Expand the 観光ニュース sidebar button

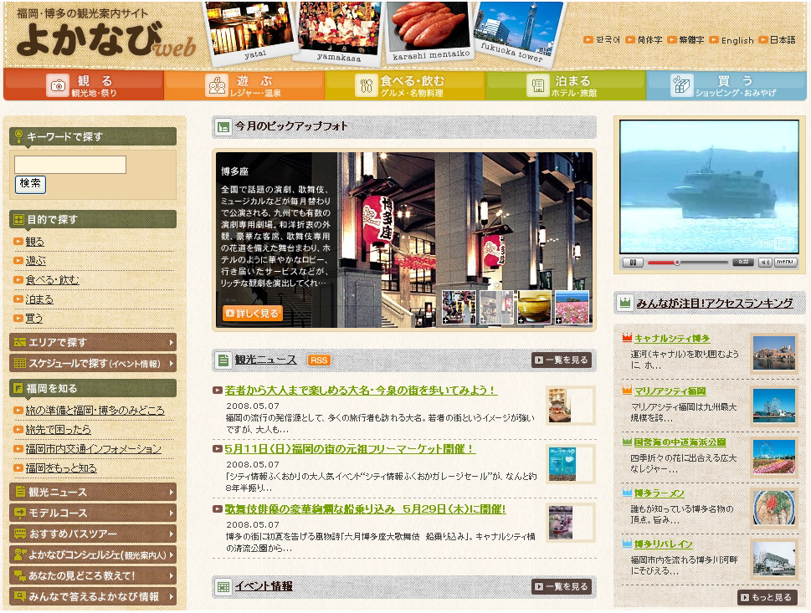tap(93, 492)
